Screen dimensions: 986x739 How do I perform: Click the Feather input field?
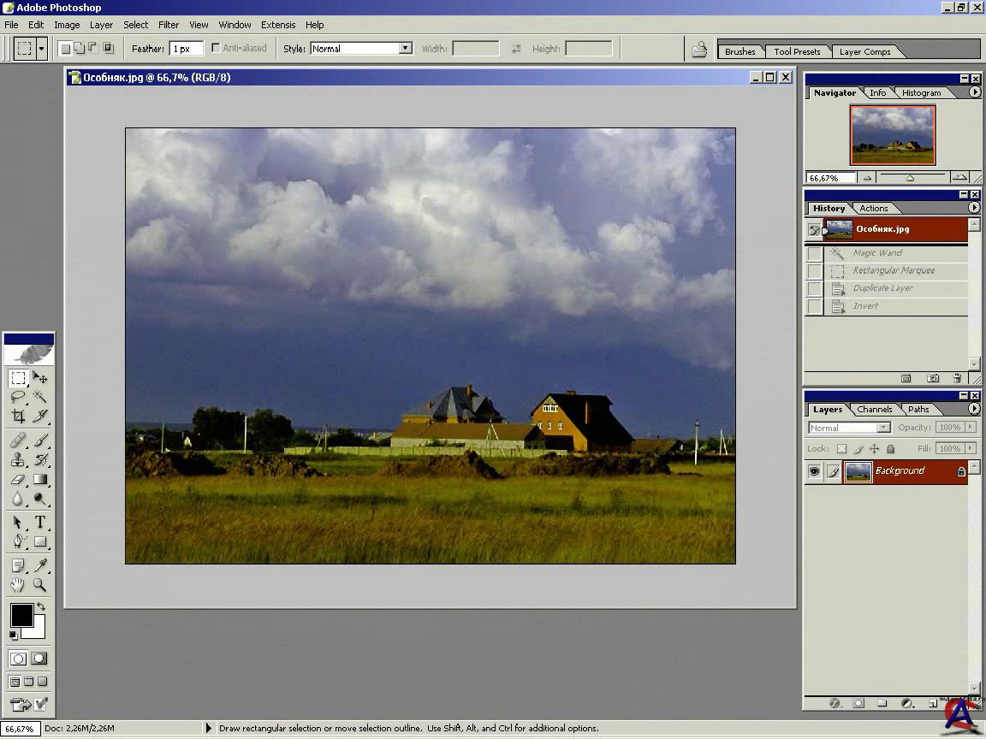[x=186, y=49]
